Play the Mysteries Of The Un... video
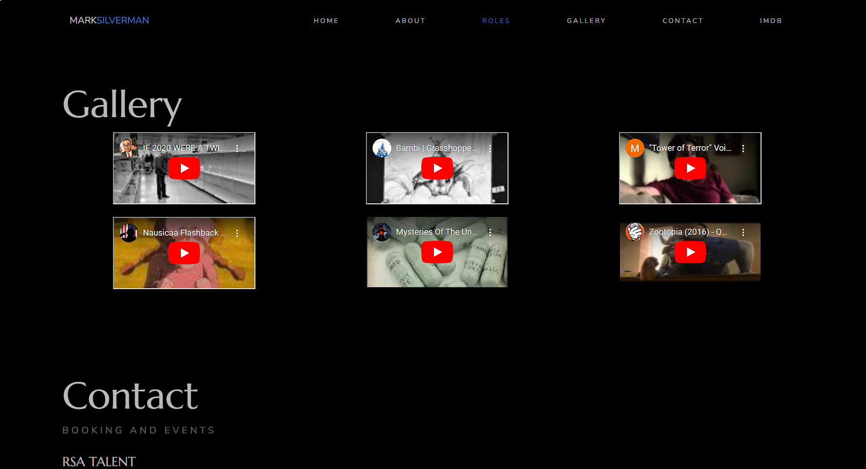Image resolution: width=866 pixels, height=469 pixels. 437,252
